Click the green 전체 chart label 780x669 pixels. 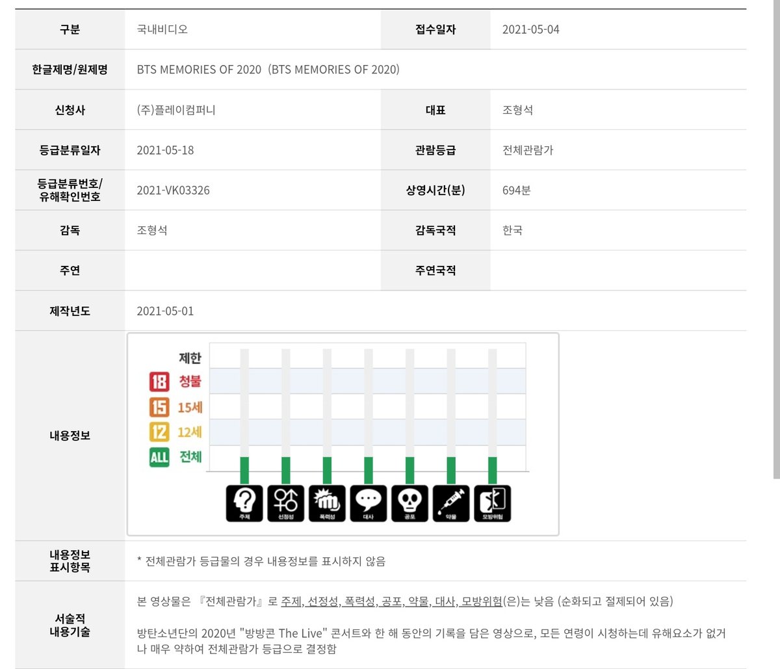[190, 457]
